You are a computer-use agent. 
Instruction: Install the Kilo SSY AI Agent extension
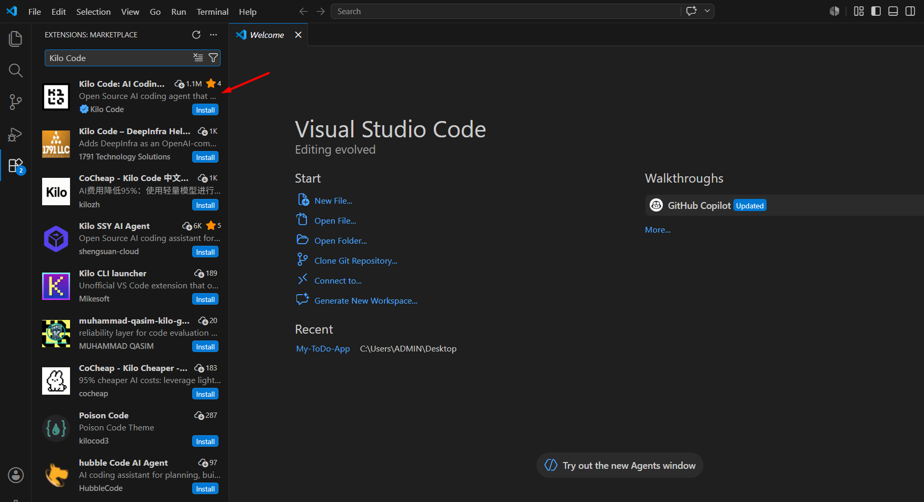[205, 252]
